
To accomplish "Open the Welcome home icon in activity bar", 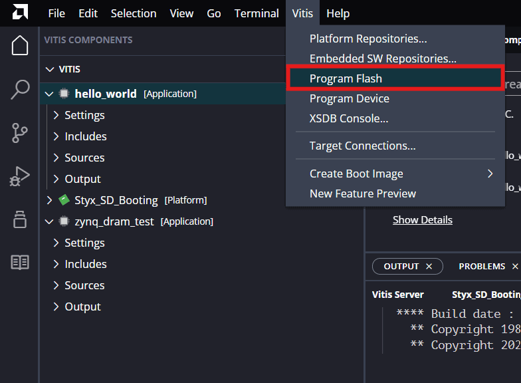I will pos(20,46).
